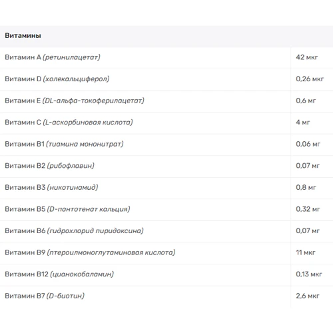The height and width of the screenshot is (333, 333).
Task: Click the 4 мг value
Action: 303,123
